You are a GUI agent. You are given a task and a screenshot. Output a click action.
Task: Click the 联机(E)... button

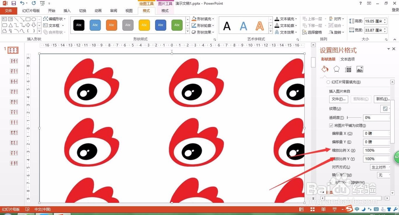383,99
